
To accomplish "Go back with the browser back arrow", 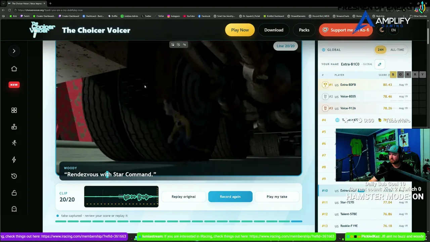I will [3, 10].
